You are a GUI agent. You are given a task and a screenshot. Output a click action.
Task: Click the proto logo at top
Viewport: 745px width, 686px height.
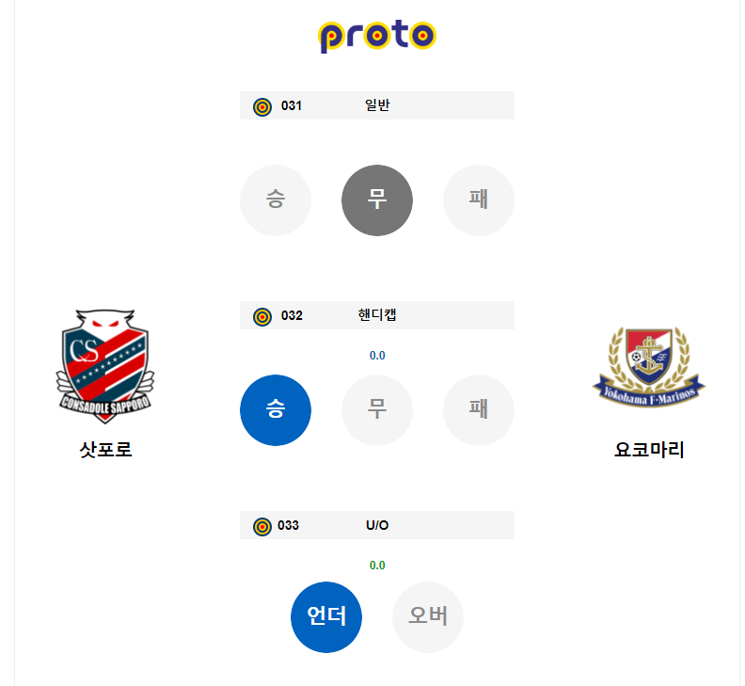pyautogui.click(x=377, y=36)
